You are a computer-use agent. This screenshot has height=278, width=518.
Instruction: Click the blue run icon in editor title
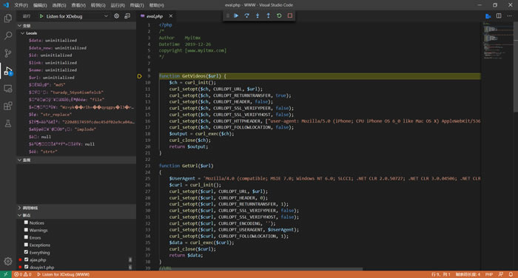tap(488, 16)
